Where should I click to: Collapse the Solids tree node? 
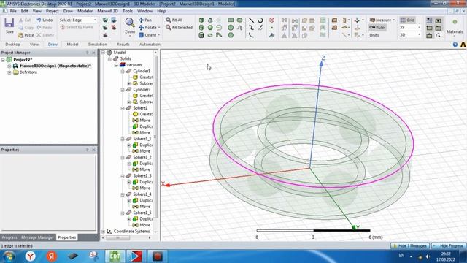pyautogui.click(x=109, y=58)
